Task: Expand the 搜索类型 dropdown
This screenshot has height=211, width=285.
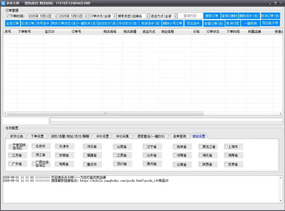Action: [x=148, y=16]
